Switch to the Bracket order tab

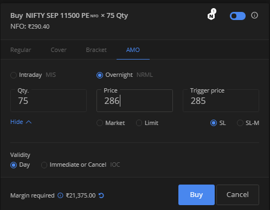click(96, 50)
